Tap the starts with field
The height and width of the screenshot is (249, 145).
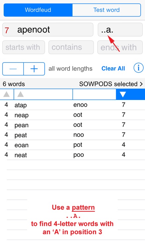click(24, 47)
